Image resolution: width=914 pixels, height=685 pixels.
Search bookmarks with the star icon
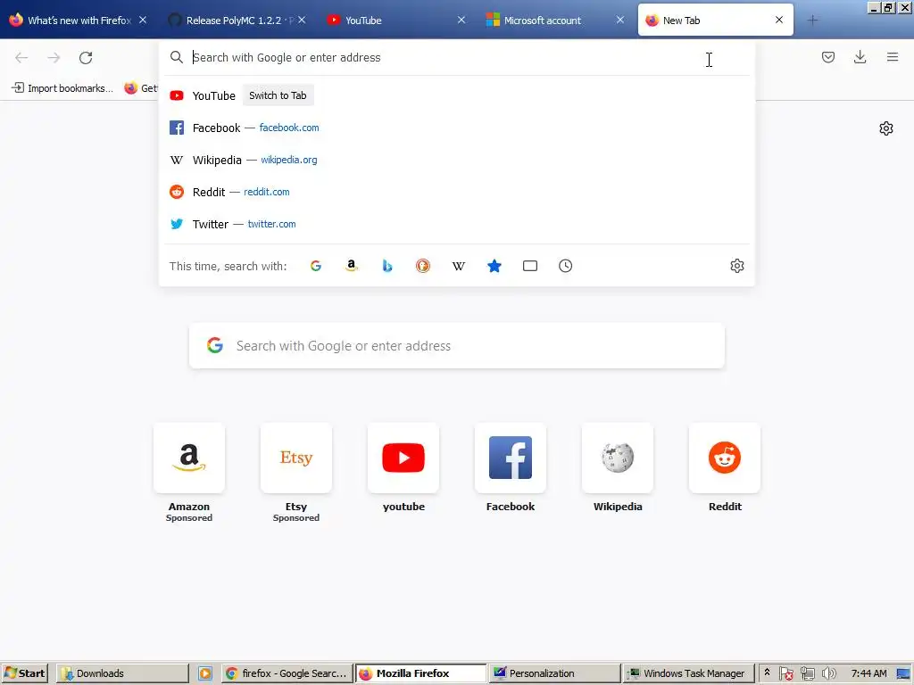(494, 266)
